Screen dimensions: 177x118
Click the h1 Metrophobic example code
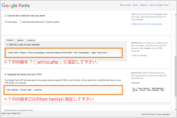click(x=149, y=90)
